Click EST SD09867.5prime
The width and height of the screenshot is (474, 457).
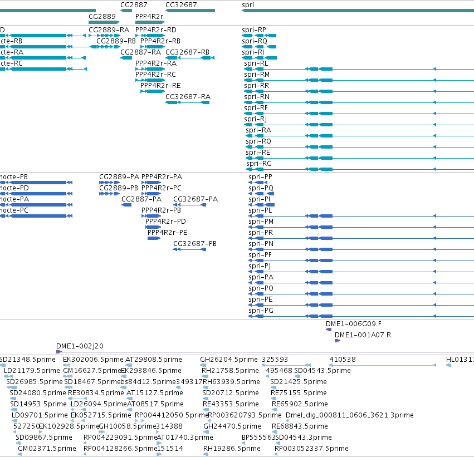[x=44, y=438]
